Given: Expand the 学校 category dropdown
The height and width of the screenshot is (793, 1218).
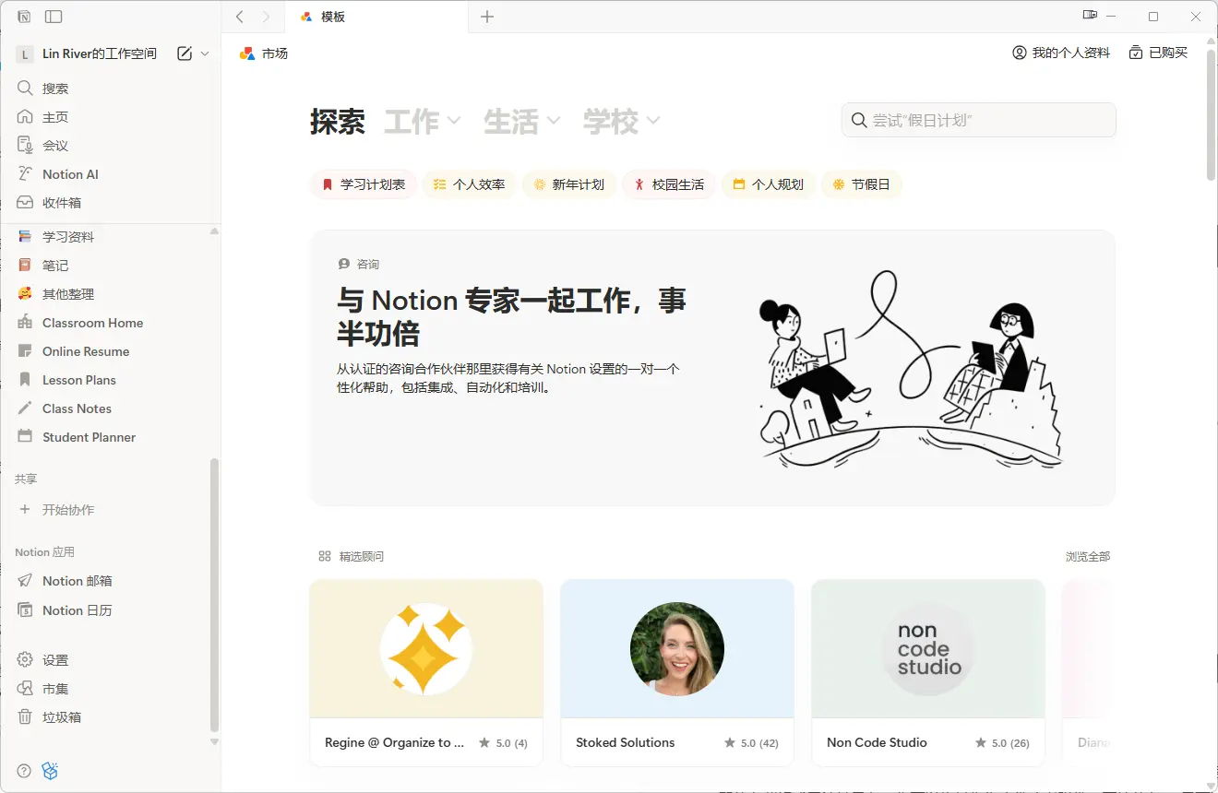Looking at the screenshot, I should [x=622, y=121].
